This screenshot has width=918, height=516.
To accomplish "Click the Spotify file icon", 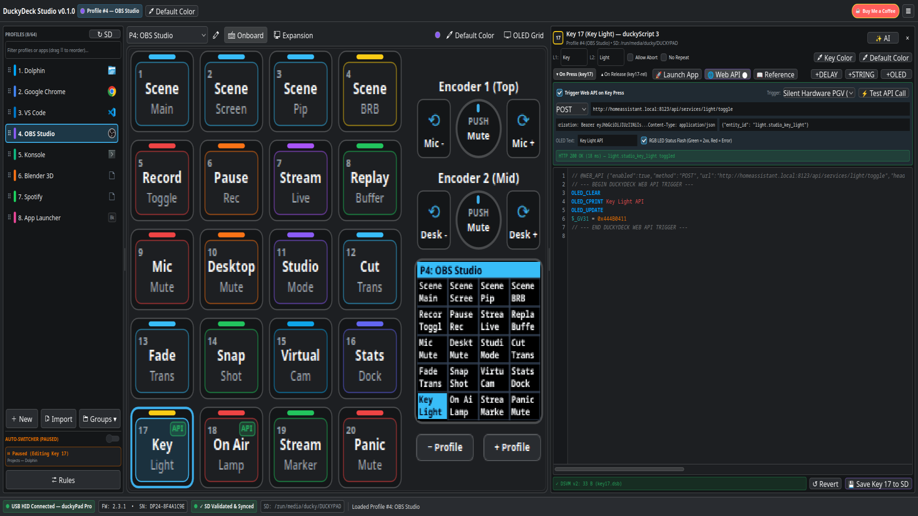I will pos(112,196).
